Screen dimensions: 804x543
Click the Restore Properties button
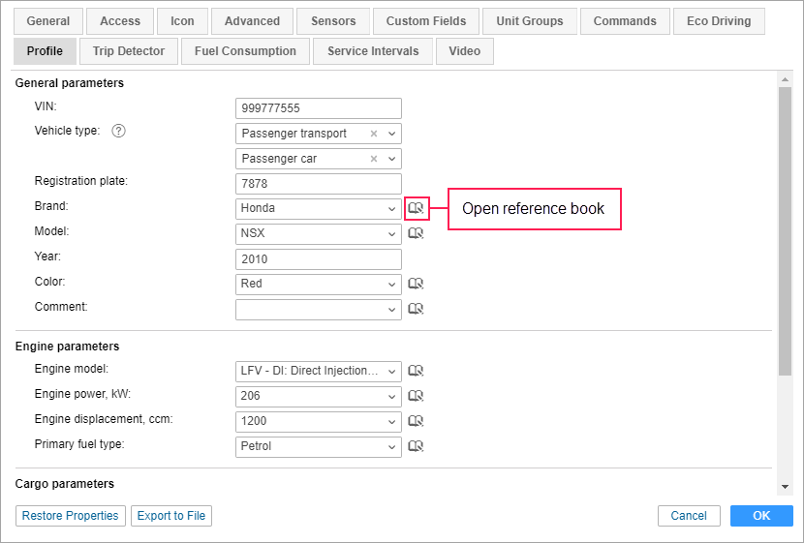(71, 516)
